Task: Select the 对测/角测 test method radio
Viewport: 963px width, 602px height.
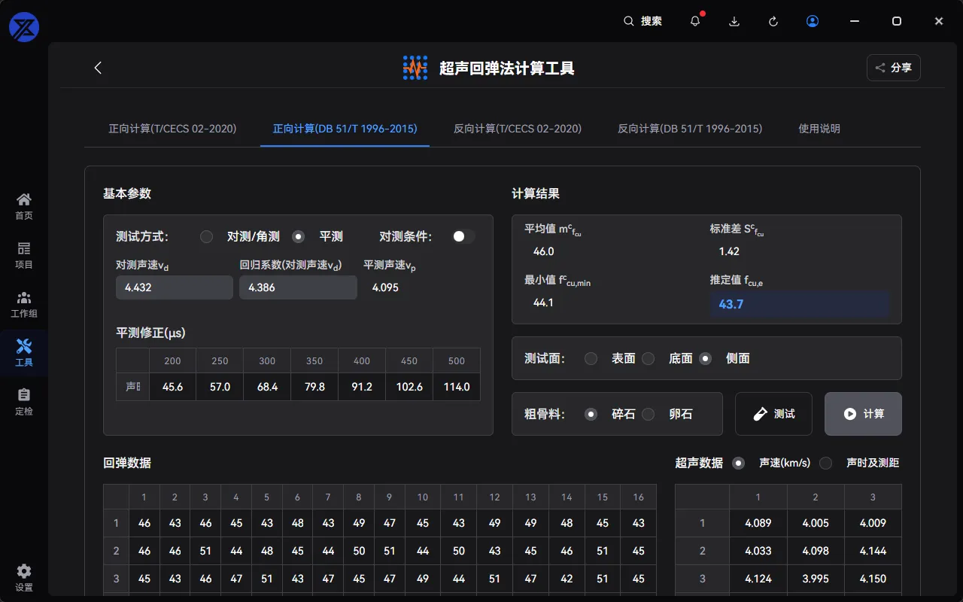Action: pos(206,236)
